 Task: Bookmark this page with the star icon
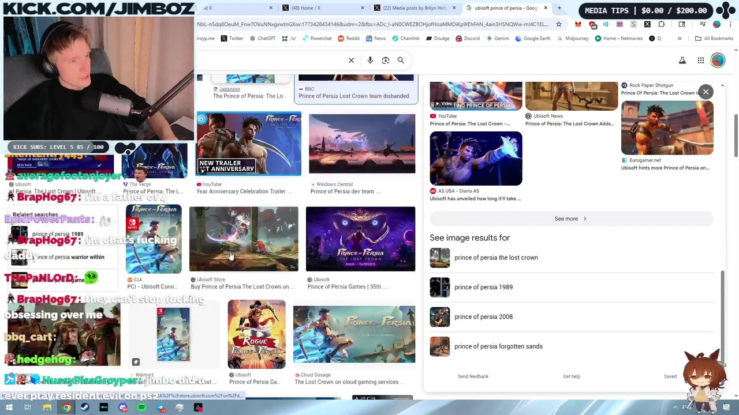click(x=559, y=24)
